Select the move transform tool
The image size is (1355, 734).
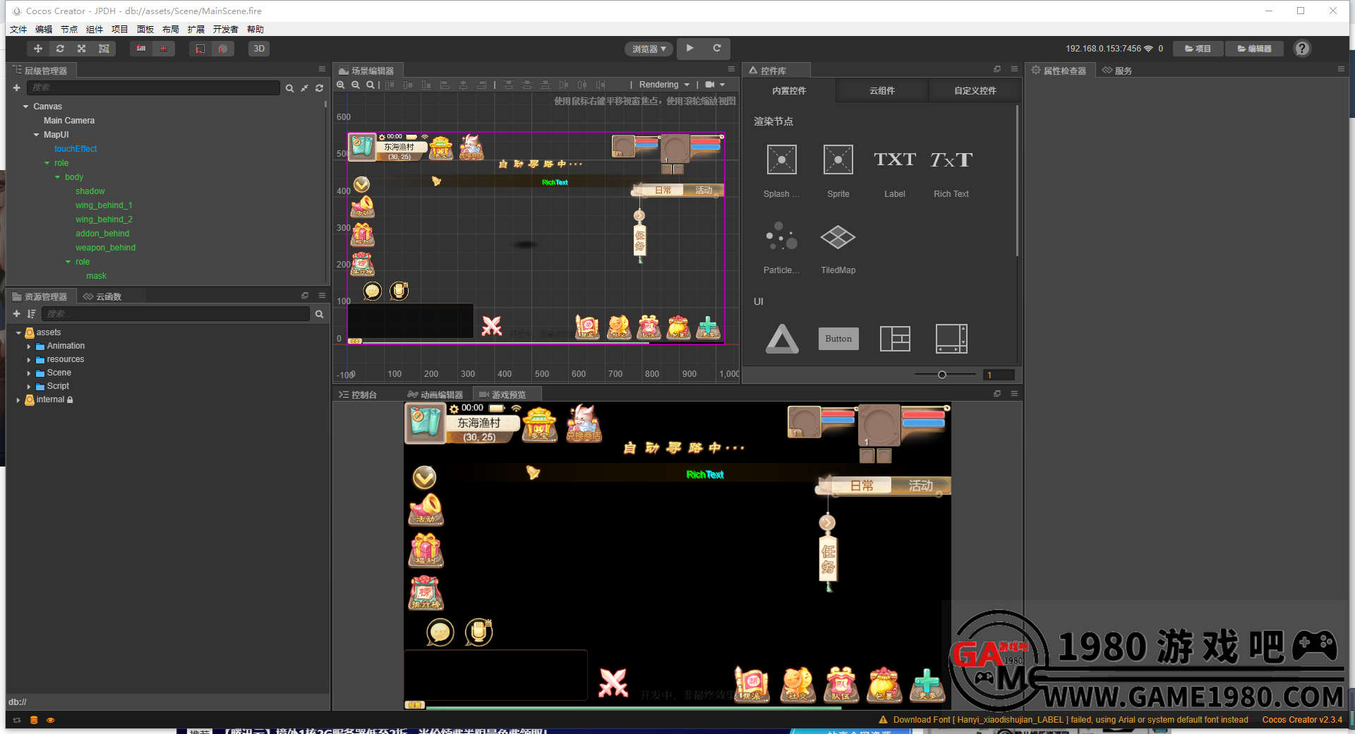[38, 49]
